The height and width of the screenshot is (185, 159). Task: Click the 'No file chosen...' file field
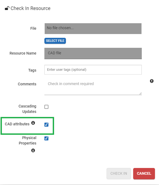tap(93, 29)
